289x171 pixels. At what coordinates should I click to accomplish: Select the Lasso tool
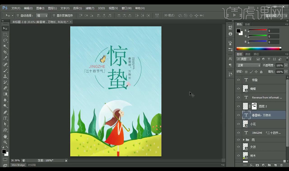click(x=5, y=40)
